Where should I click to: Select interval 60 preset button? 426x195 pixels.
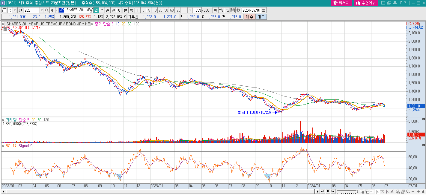pyautogui.click(x=172, y=10)
